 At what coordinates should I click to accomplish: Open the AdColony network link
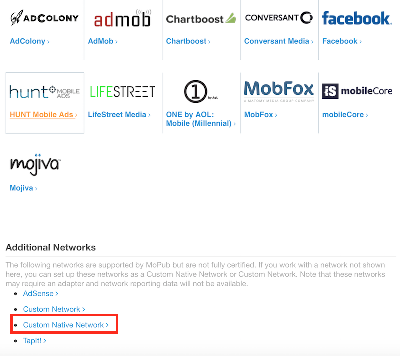pos(30,41)
